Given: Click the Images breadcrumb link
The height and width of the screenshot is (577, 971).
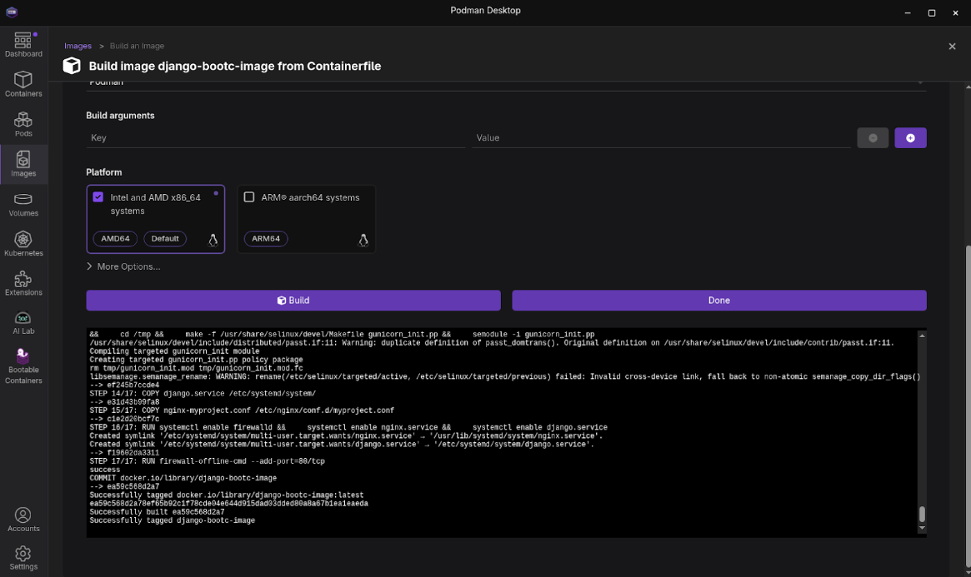Looking at the screenshot, I should point(78,46).
